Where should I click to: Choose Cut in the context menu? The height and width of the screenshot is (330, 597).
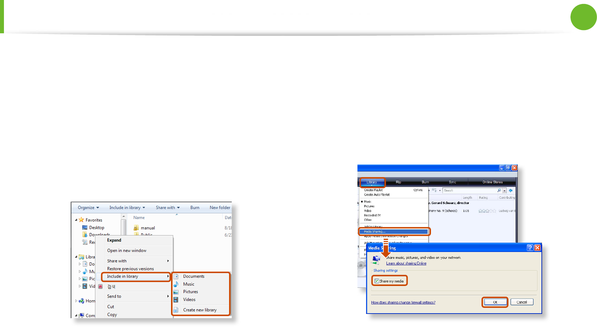coord(110,307)
